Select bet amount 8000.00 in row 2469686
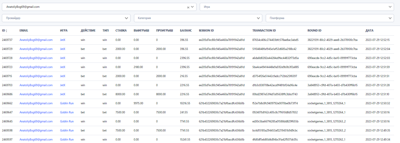The width and height of the screenshot is (400, 143). 120,94
